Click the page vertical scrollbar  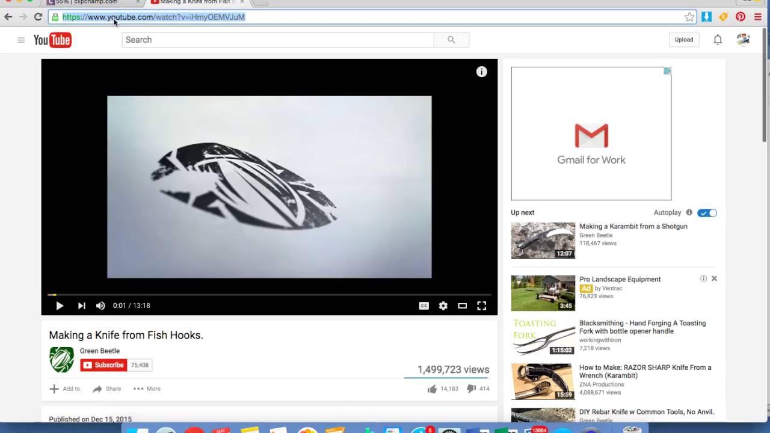[x=765, y=84]
